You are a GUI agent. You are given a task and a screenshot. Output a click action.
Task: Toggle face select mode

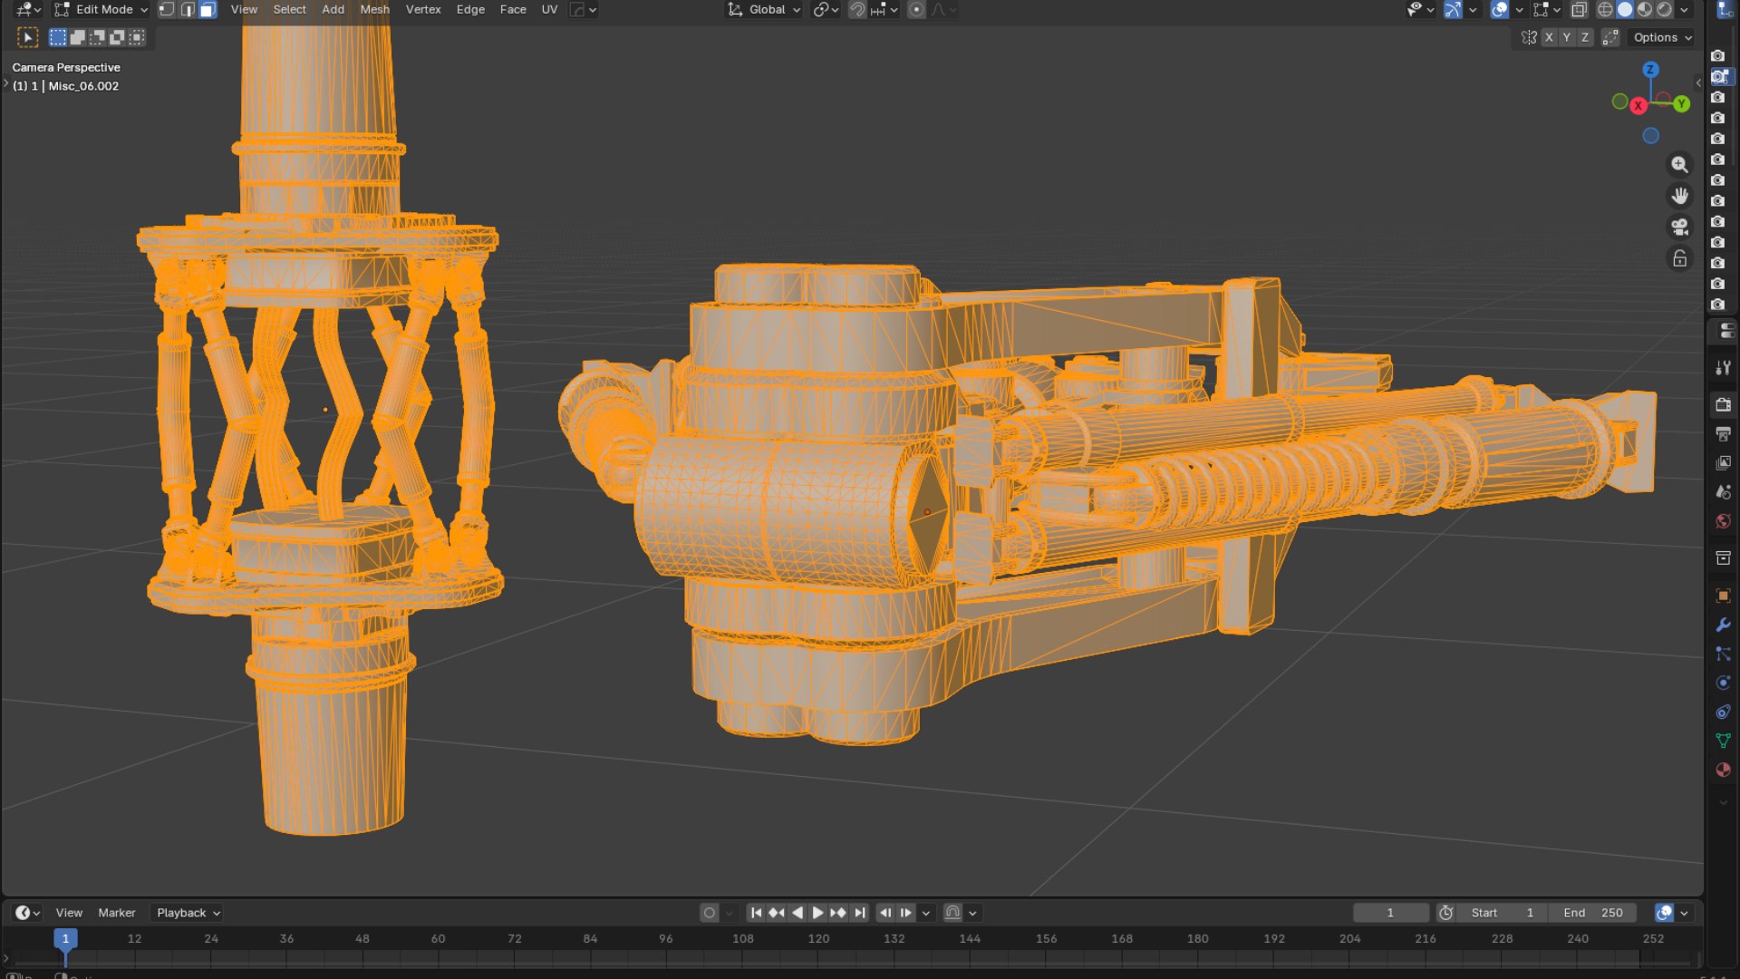tap(208, 10)
